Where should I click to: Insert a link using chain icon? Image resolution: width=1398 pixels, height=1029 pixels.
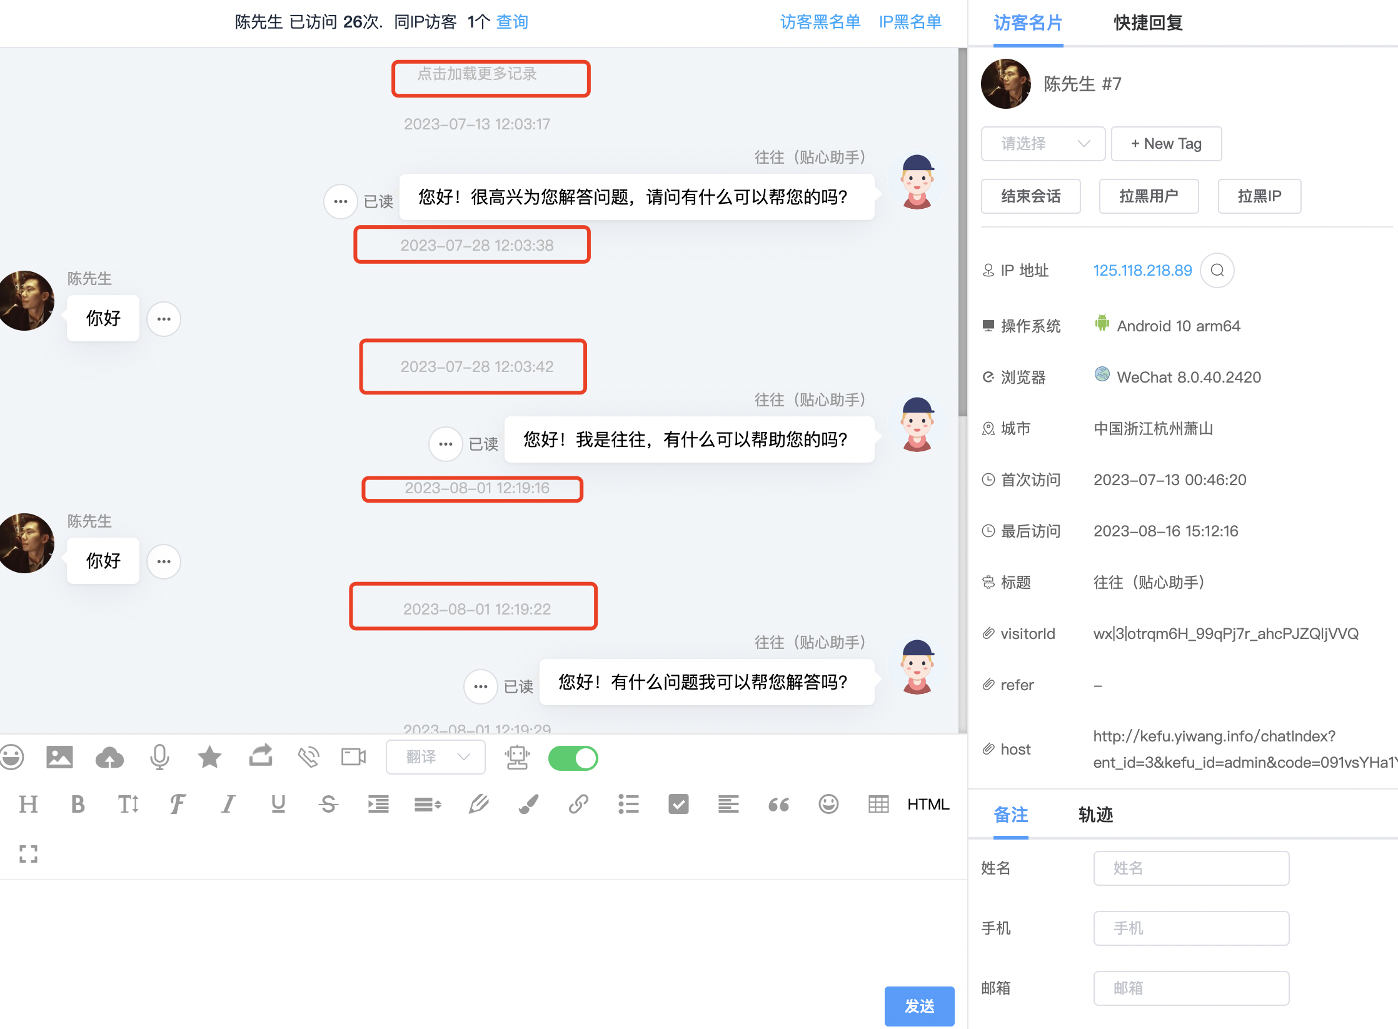pyautogui.click(x=578, y=804)
